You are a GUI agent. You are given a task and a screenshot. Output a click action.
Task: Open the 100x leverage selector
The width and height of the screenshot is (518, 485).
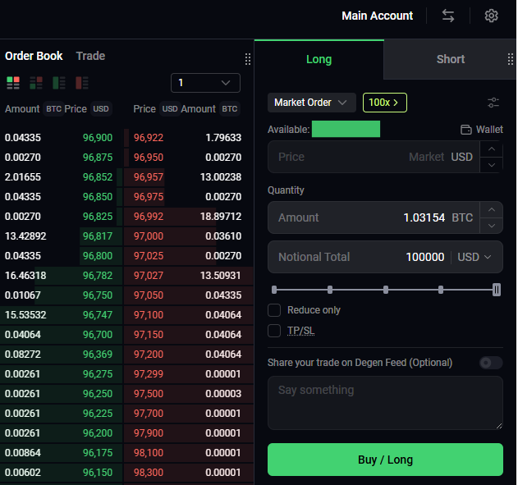(x=384, y=103)
